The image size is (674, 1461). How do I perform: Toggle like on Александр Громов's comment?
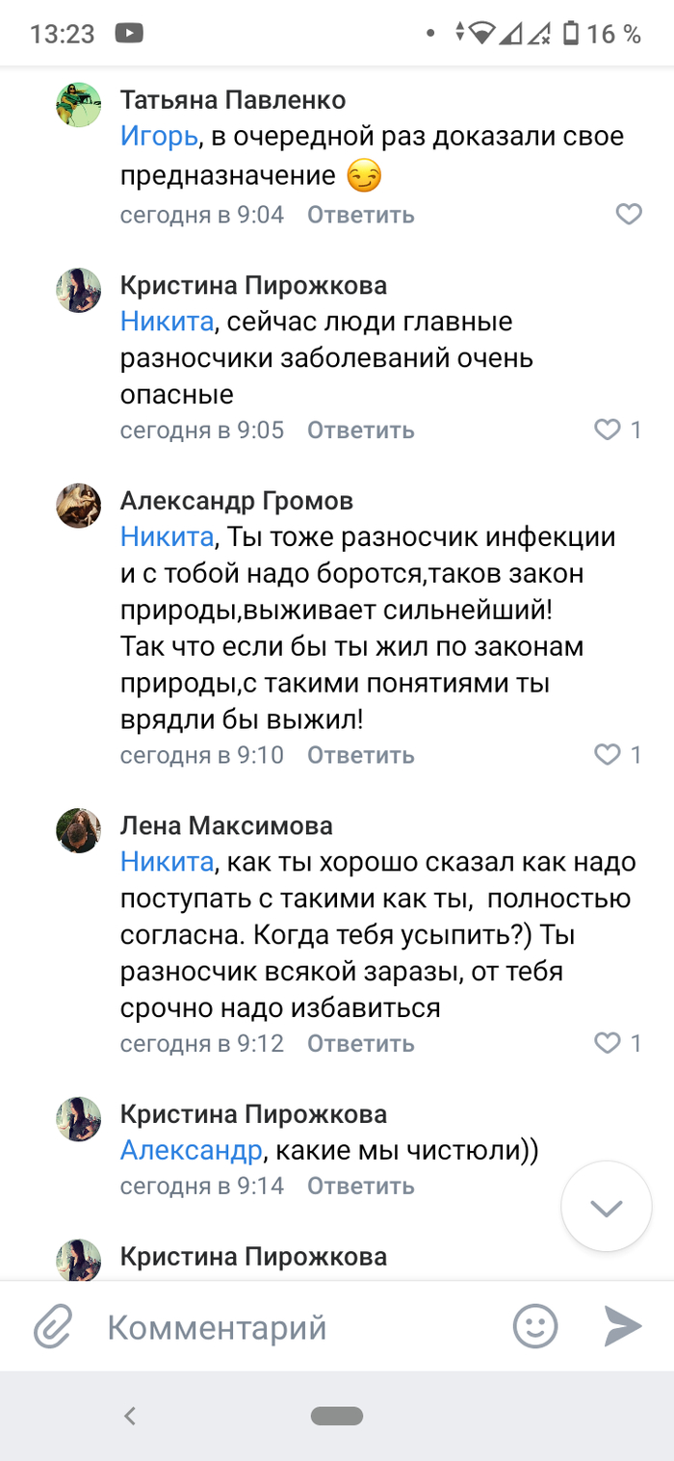coord(608,754)
